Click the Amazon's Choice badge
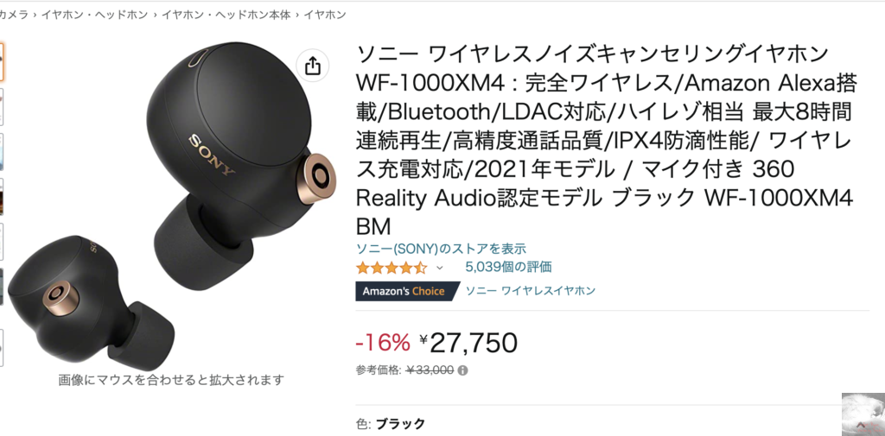This screenshot has height=436, width=885. point(402,292)
